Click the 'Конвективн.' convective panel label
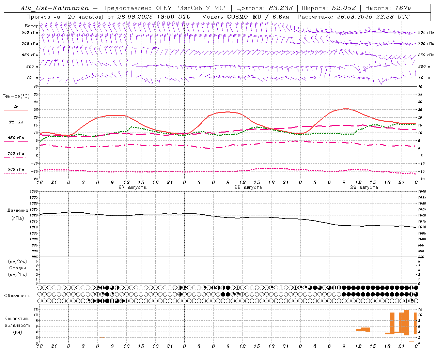Viewport: 436px width, 349px height. click(18, 319)
